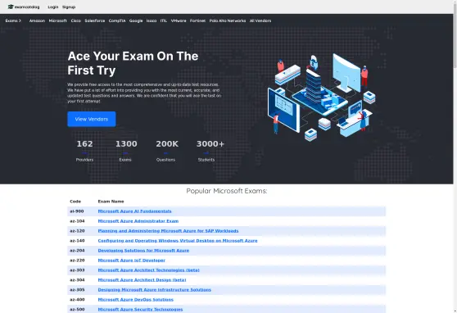Select Isaca in vendor navigation

pos(152,20)
